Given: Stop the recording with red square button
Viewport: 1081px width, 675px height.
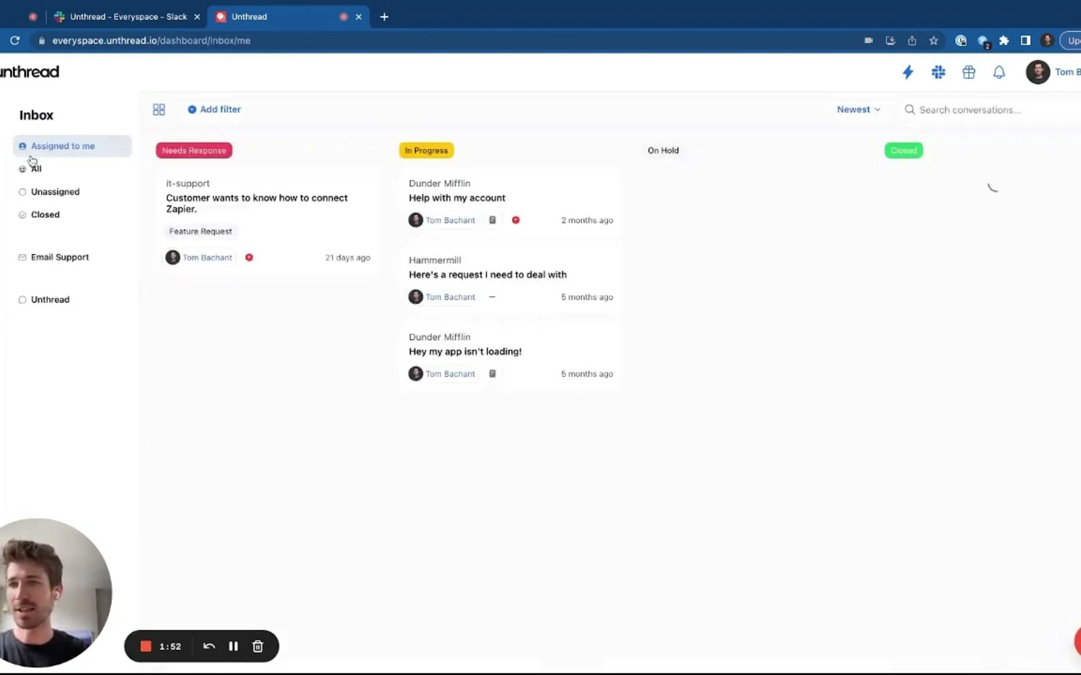Looking at the screenshot, I should (146, 646).
